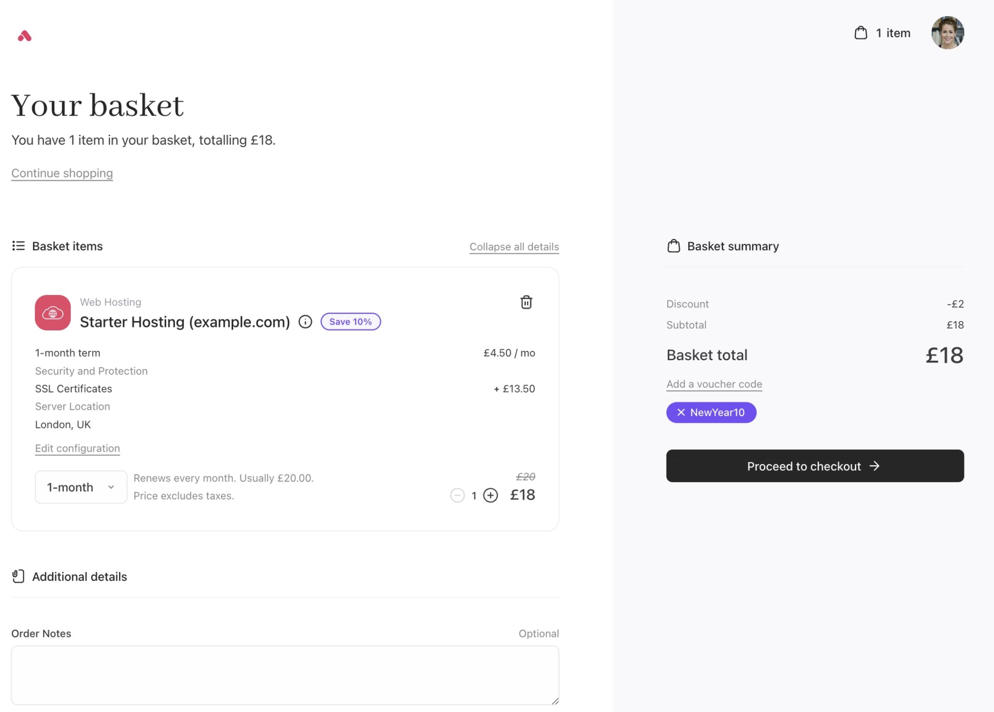Click the Basket items list icon
This screenshot has width=994, height=712.
click(18, 246)
